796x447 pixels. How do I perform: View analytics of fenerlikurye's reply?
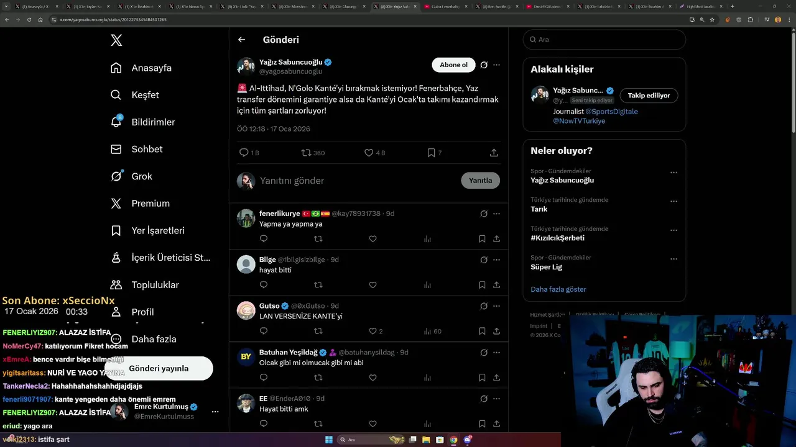[x=427, y=239]
